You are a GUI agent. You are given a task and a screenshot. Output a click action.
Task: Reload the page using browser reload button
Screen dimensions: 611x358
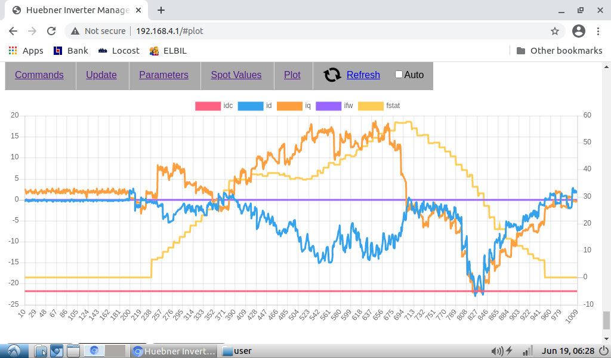pos(51,31)
